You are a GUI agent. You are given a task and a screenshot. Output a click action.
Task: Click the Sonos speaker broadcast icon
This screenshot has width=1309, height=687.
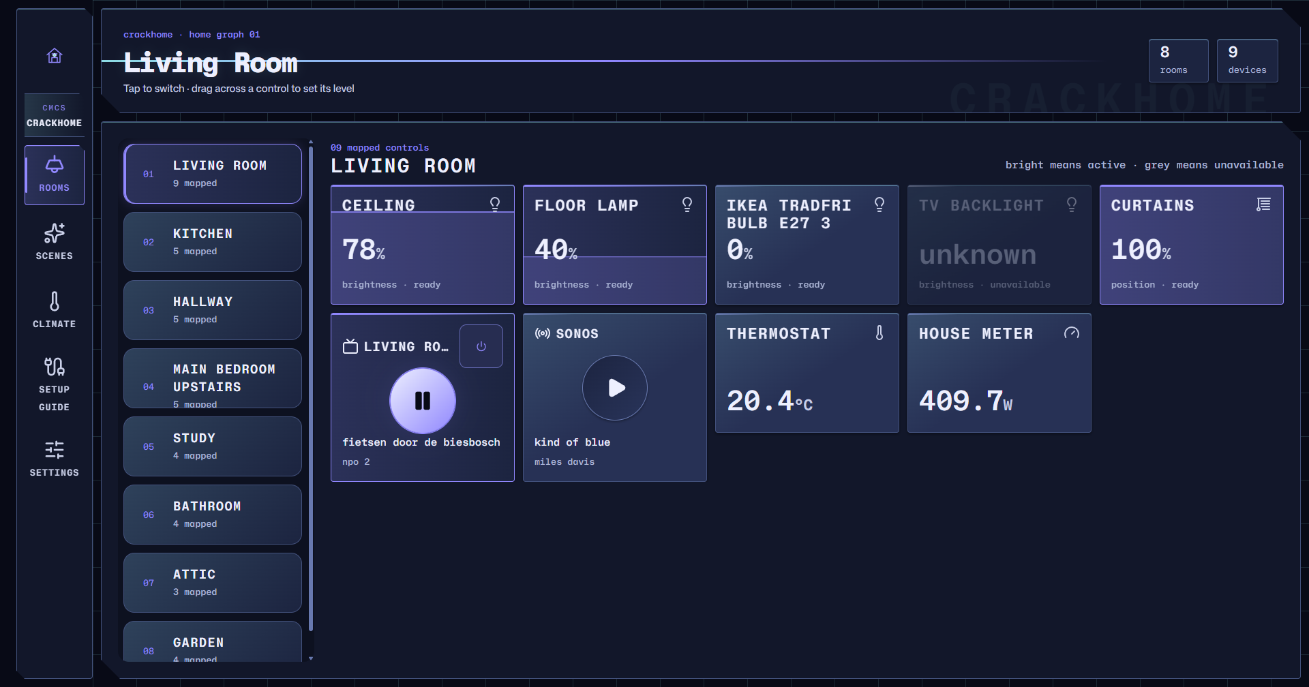tap(543, 333)
